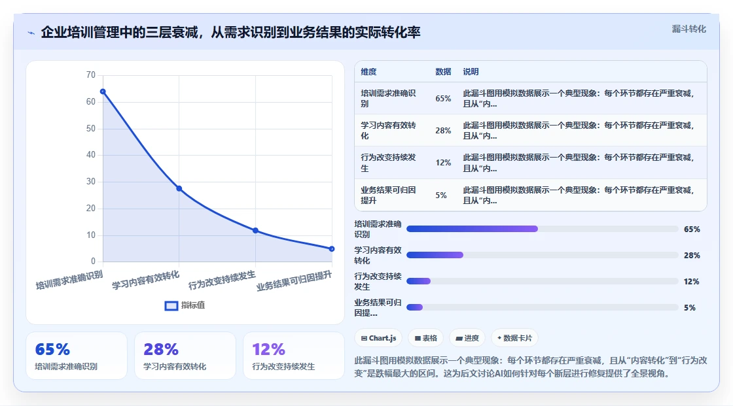
Task: Click the 维度 column header
Action: pos(368,71)
